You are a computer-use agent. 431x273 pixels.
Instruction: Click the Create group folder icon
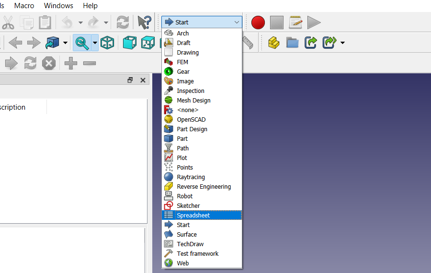292,43
